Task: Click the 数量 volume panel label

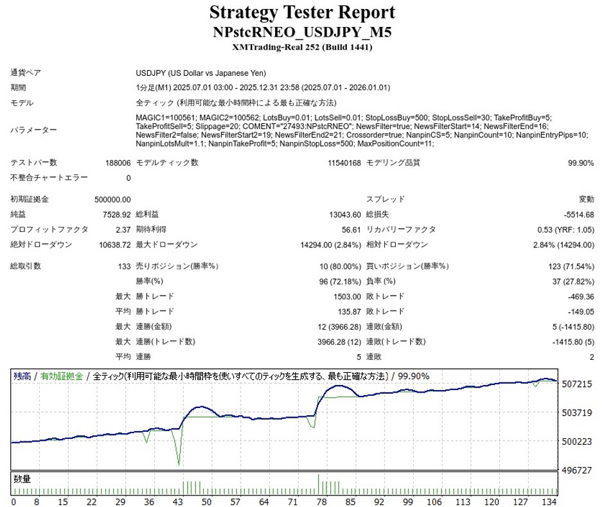Action: (22, 478)
